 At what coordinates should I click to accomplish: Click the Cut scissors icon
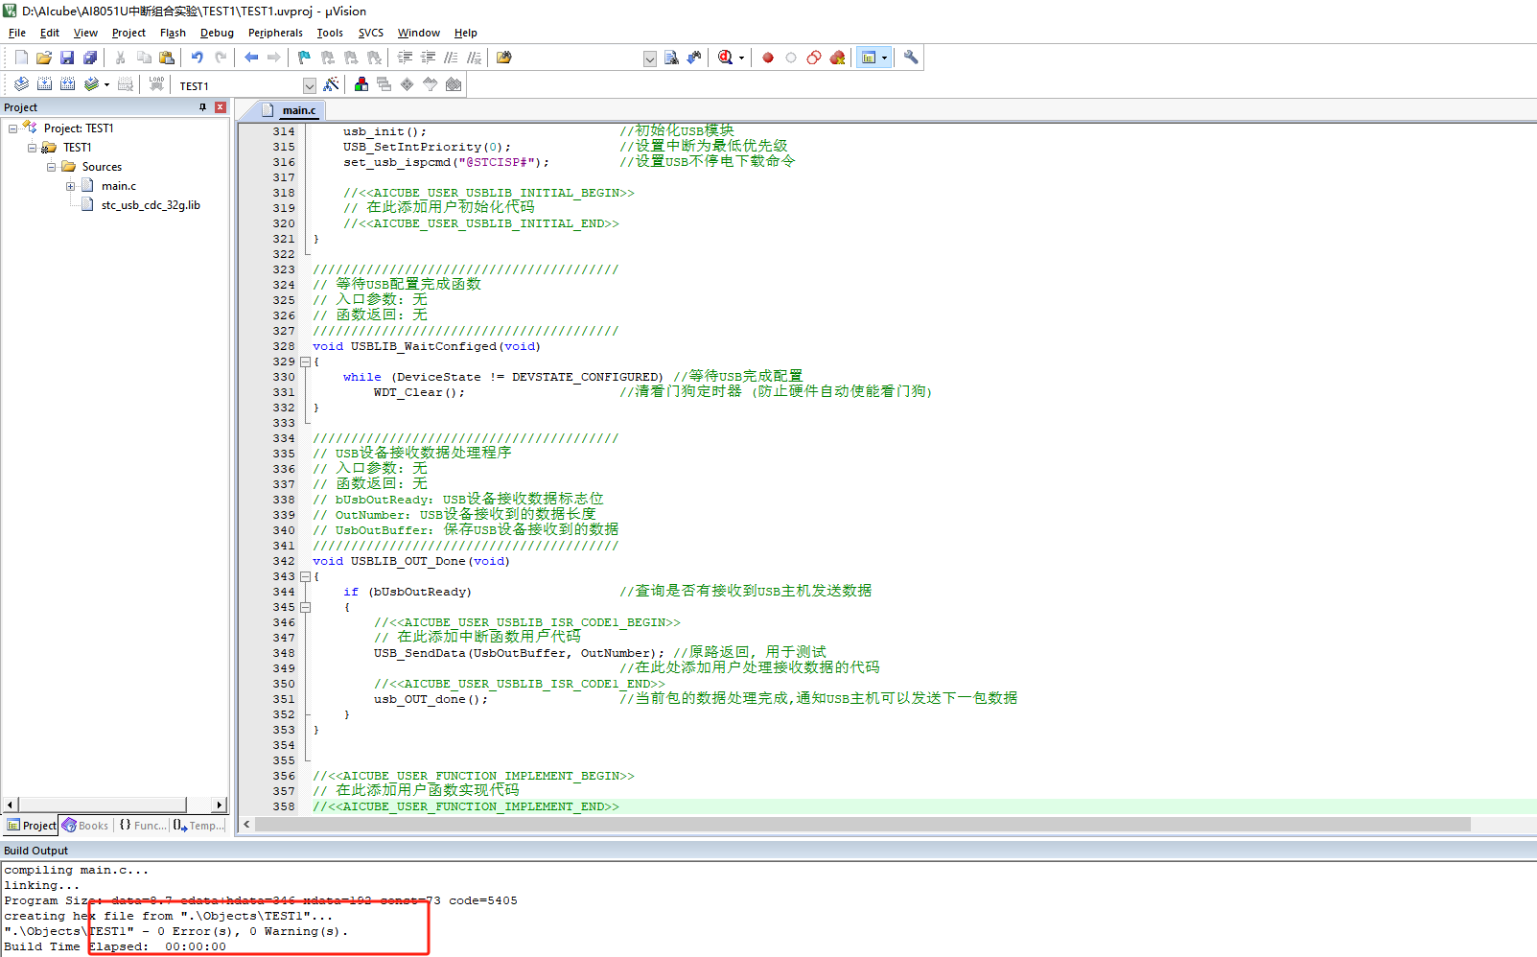click(121, 58)
